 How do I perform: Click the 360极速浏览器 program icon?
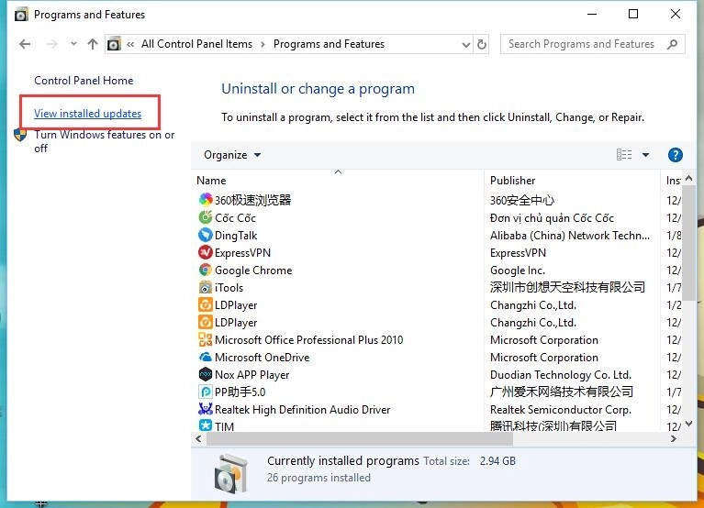(206, 200)
